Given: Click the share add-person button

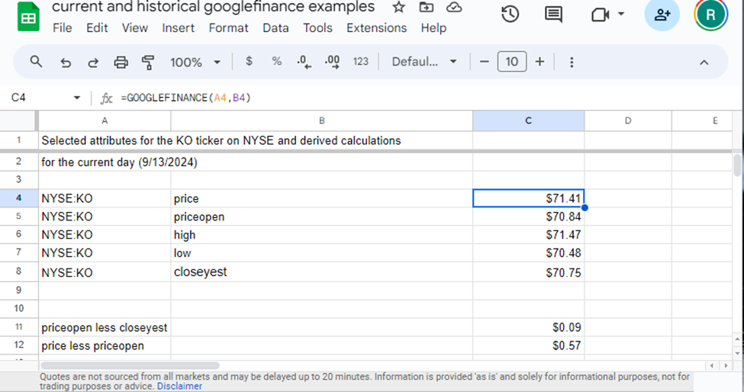Looking at the screenshot, I should pyautogui.click(x=662, y=14).
